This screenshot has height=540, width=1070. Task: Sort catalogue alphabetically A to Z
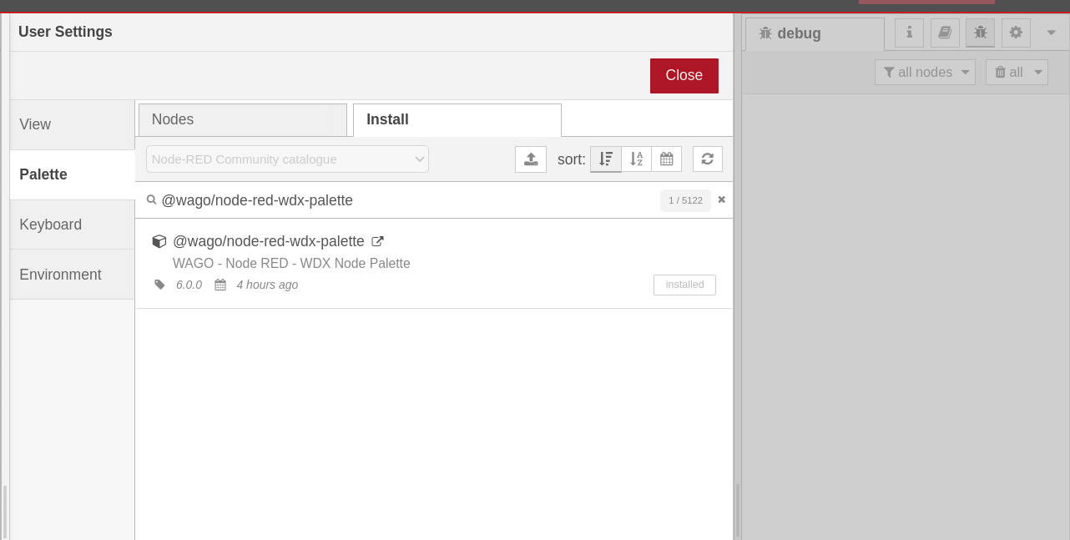(x=636, y=159)
